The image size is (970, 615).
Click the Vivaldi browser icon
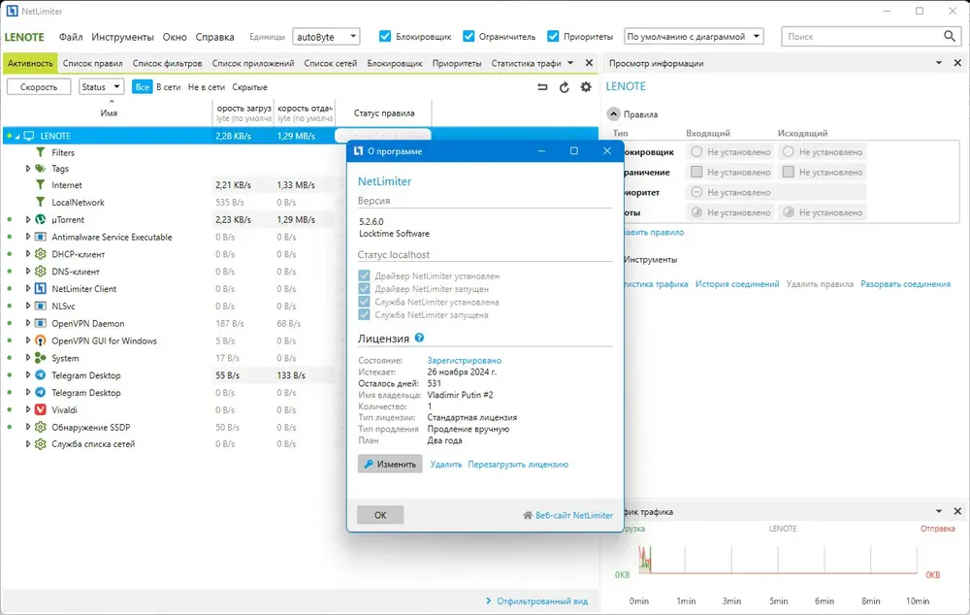pos(40,409)
